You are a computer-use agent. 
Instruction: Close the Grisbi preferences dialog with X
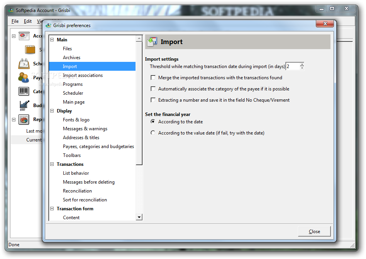coord(325,24)
